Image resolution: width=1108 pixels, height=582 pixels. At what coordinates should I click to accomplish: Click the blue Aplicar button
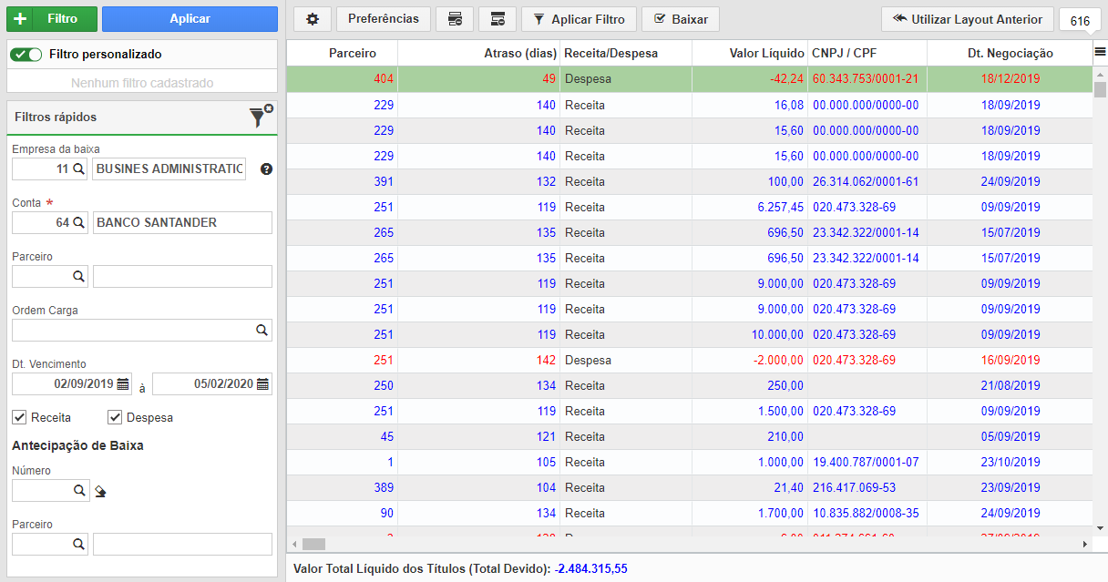[x=190, y=19]
